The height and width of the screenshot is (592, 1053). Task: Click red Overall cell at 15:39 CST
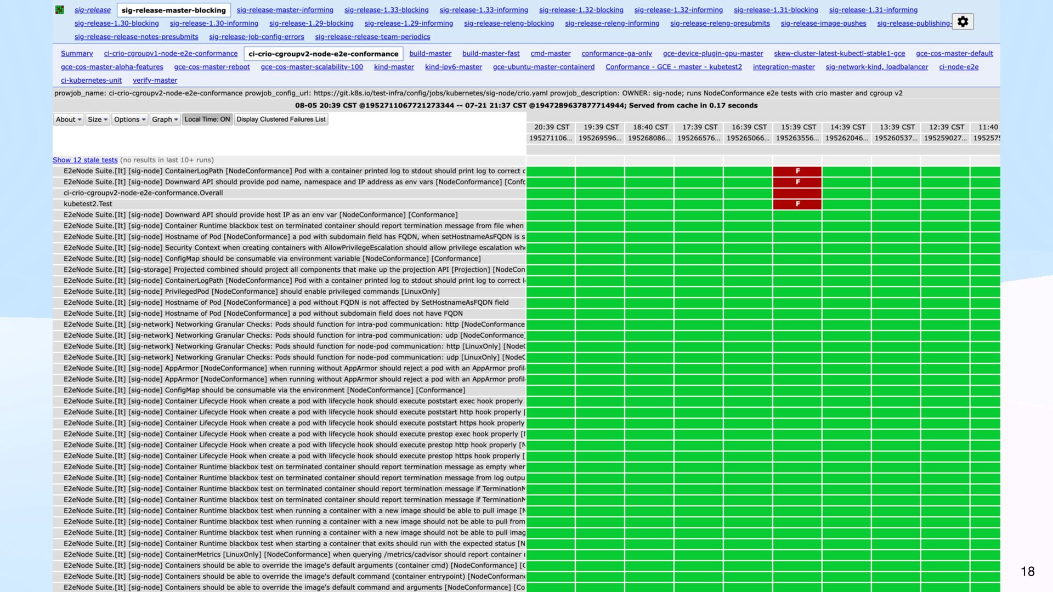(x=797, y=193)
